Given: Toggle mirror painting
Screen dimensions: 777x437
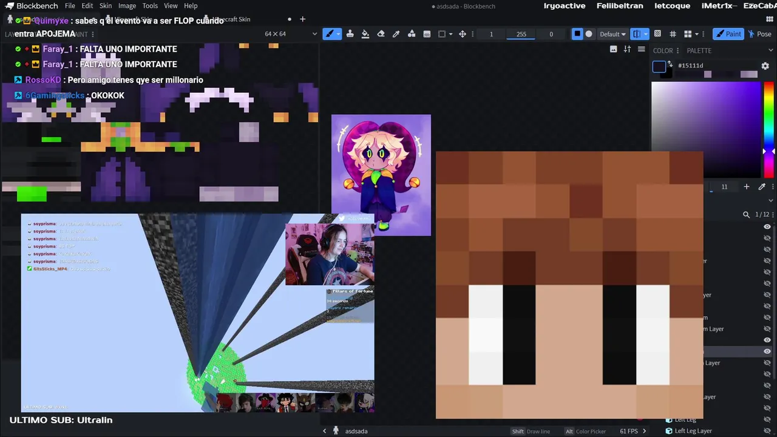Looking at the screenshot, I should [636, 34].
